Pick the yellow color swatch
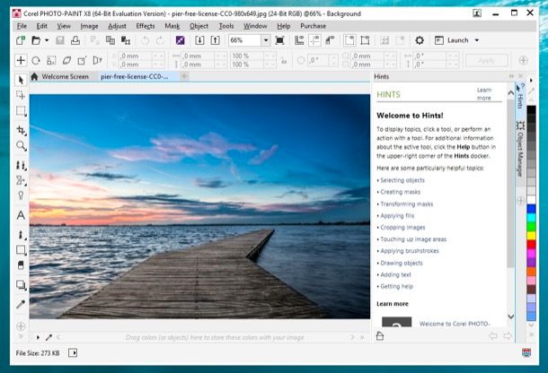The height and width of the screenshot is (373, 548). click(x=531, y=236)
